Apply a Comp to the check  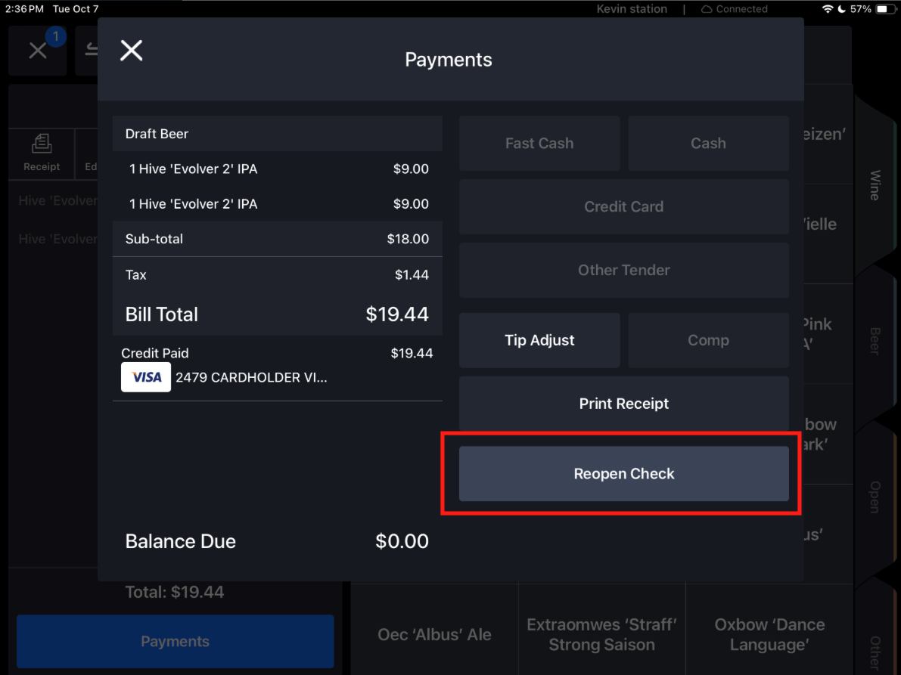708,340
